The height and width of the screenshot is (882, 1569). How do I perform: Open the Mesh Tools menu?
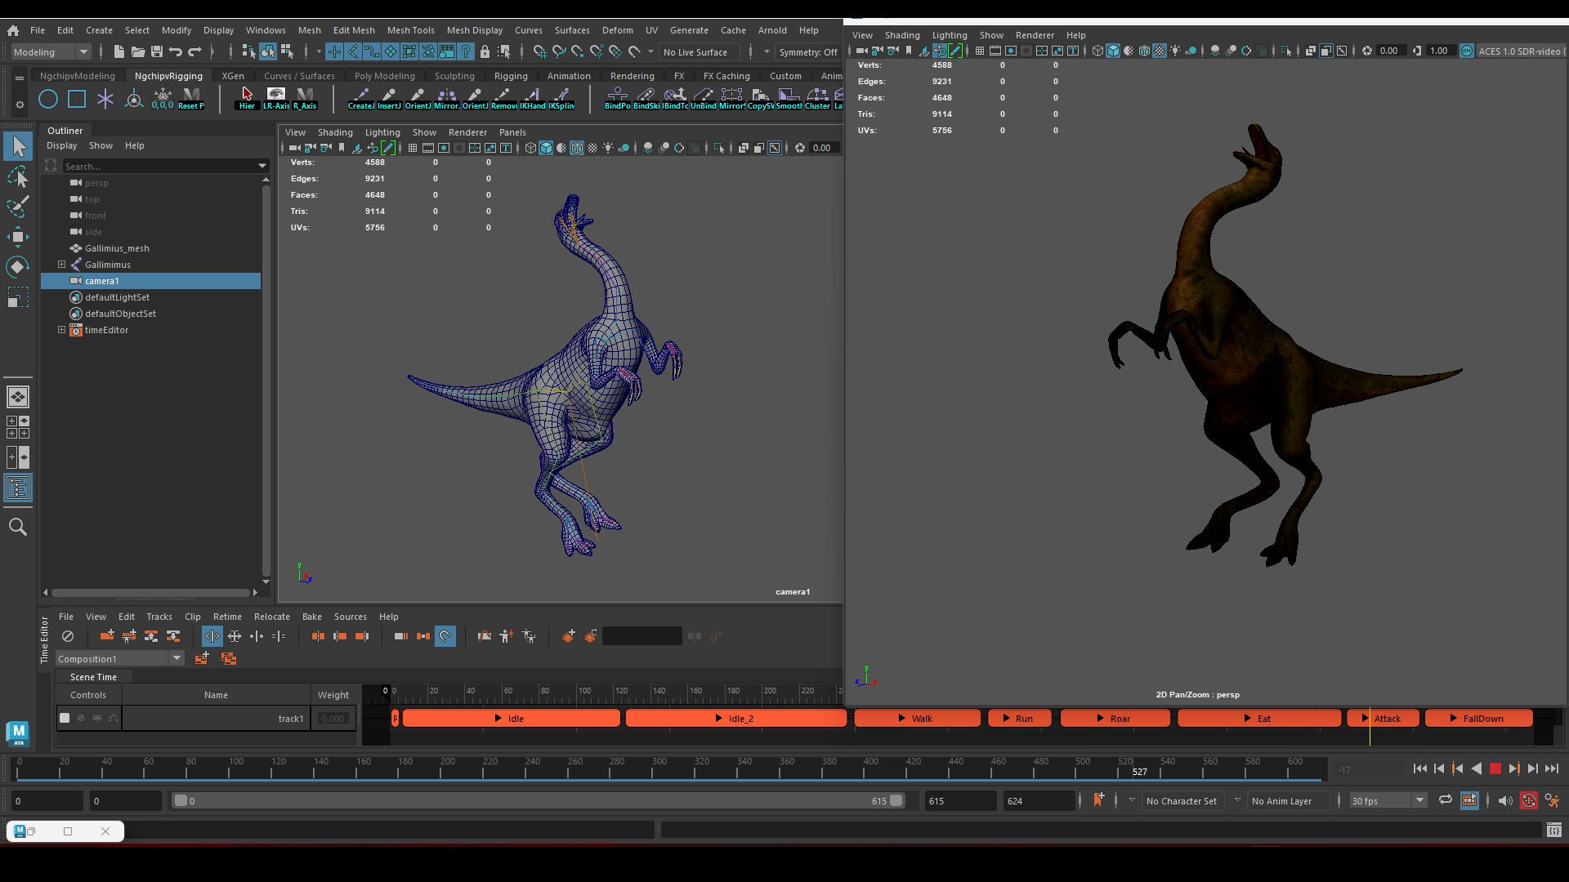[x=410, y=30]
